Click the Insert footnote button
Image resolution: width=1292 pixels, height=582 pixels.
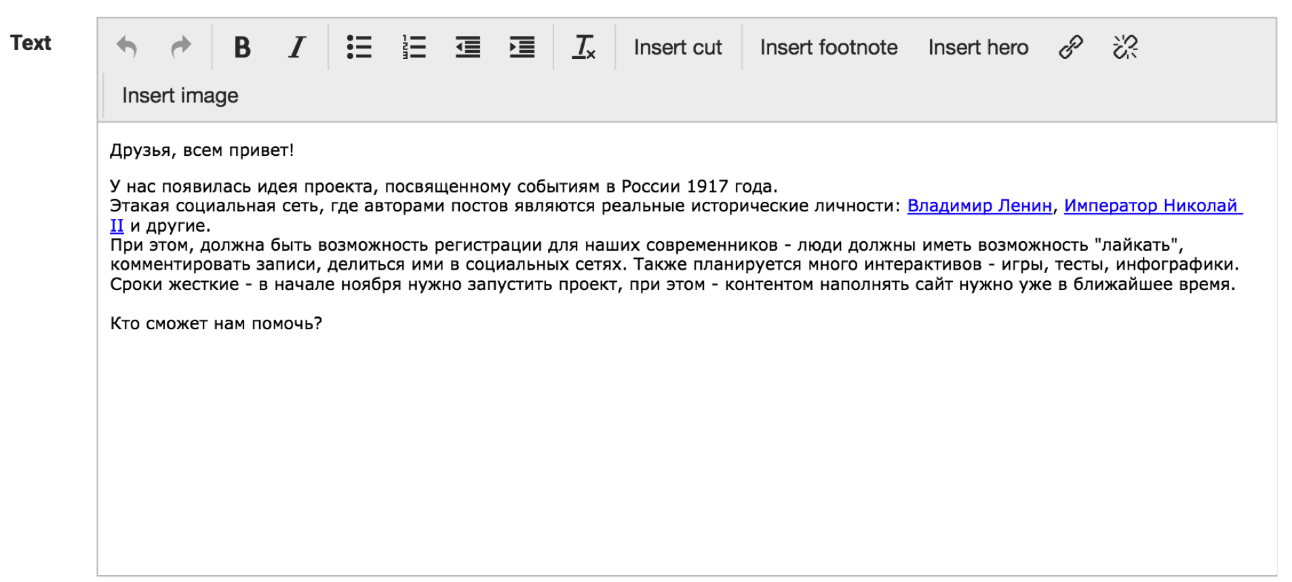tap(829, 47)
